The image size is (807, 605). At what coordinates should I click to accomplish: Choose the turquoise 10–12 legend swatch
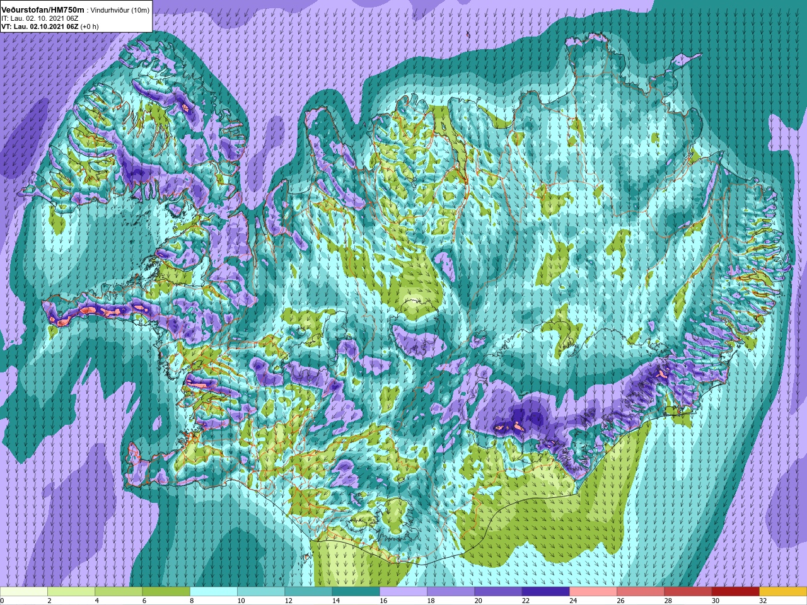261,592
